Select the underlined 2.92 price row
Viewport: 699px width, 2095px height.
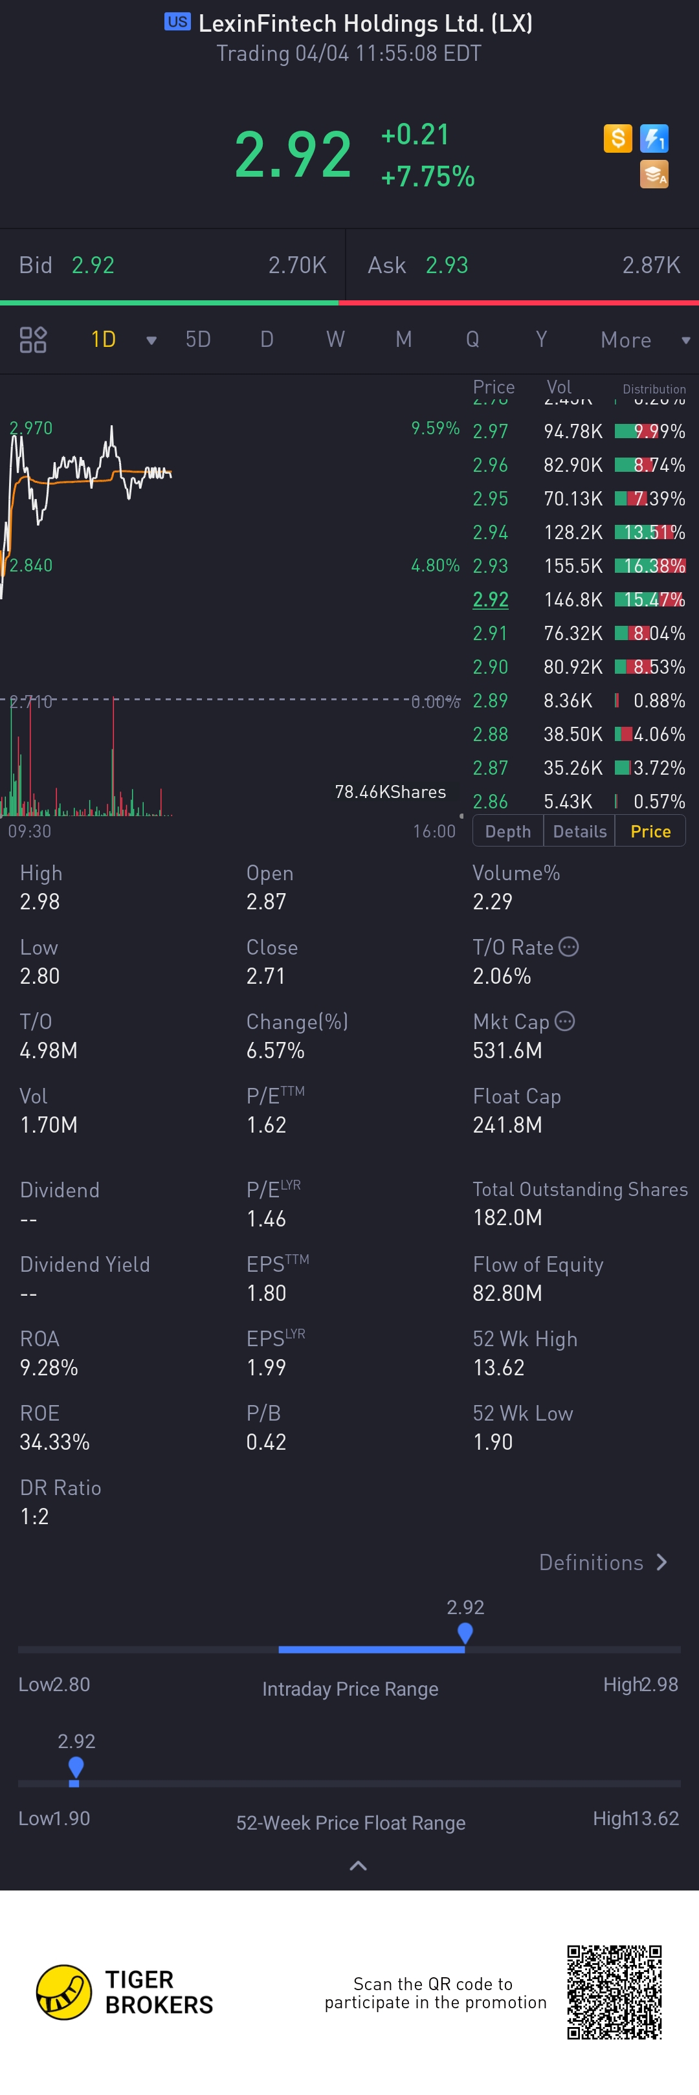(x=579, y=599)
